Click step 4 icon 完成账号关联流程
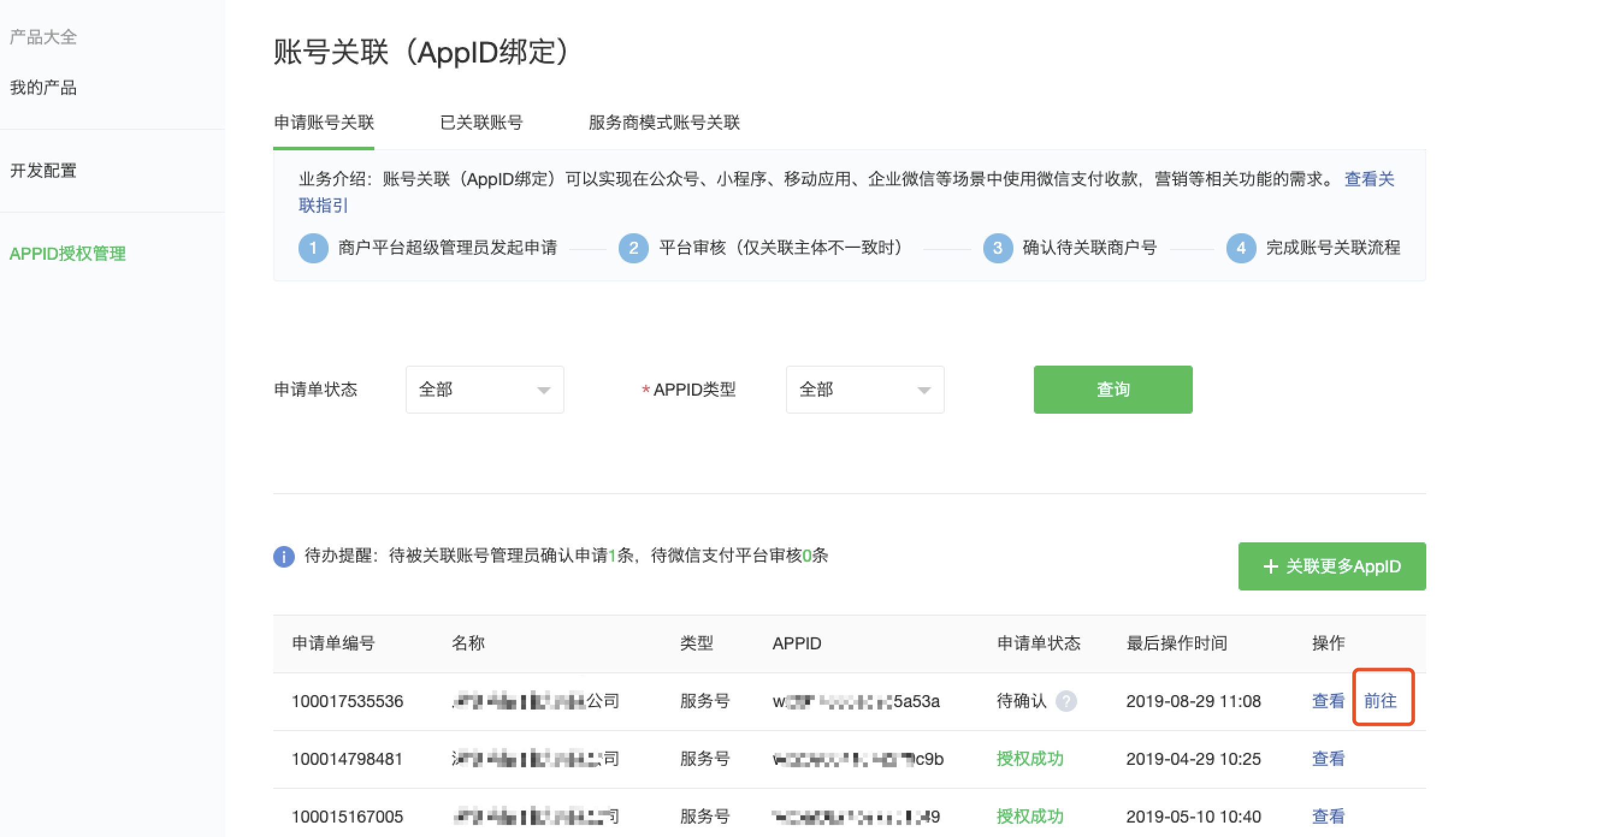This screenshot has width=1602, height=837. [1241, 248]
